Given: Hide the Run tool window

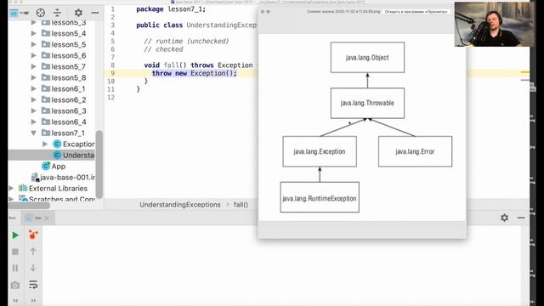Looking at the screenshot, I should point(521,218).
